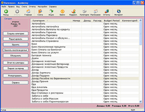Click the Создать категорию button
Screen dimensions: 145x112
pyautogui.click(x=16, y=33)
